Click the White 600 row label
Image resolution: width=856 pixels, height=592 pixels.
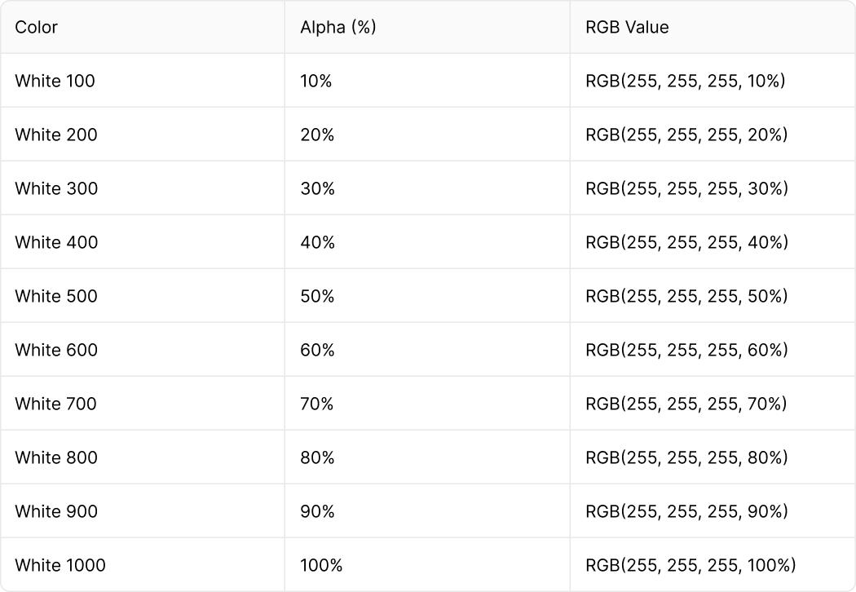[x=55, y=350]
